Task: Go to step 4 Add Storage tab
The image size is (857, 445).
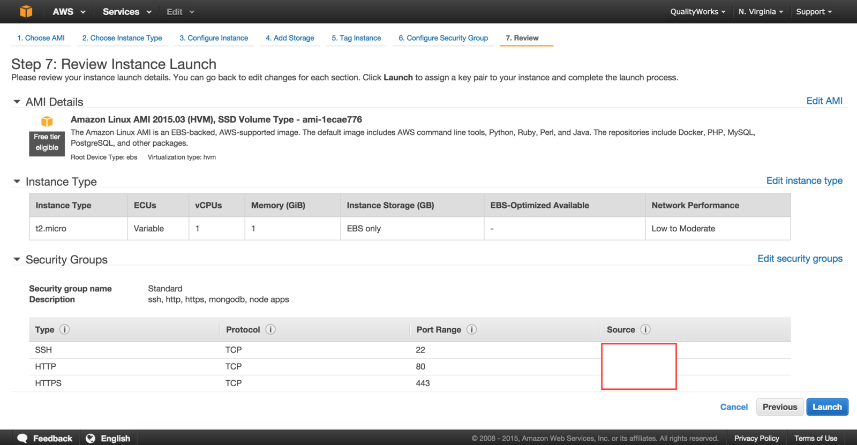Action: pos(290,38)
